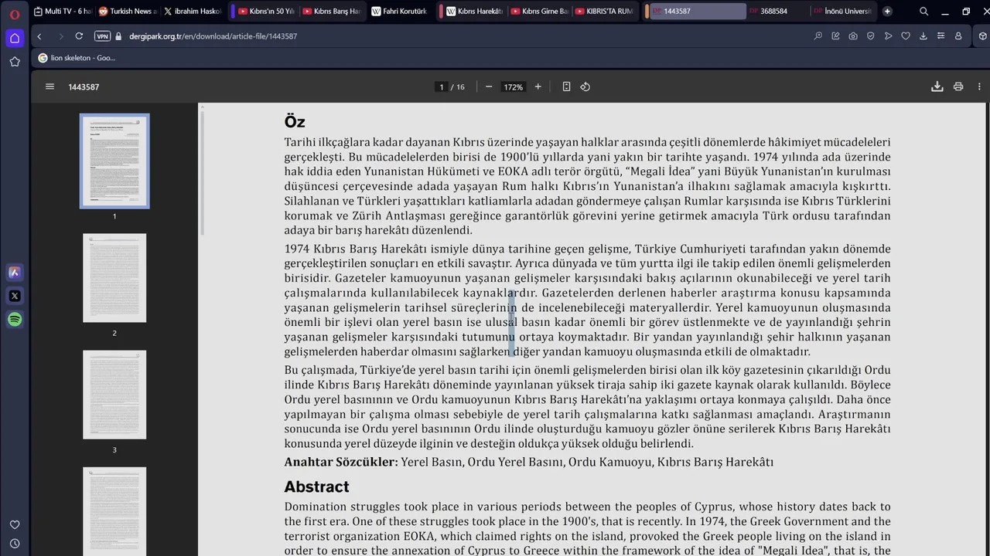
Task: Click the lock site-info icon
Action: pyautogui.click(x=118, y=36)
